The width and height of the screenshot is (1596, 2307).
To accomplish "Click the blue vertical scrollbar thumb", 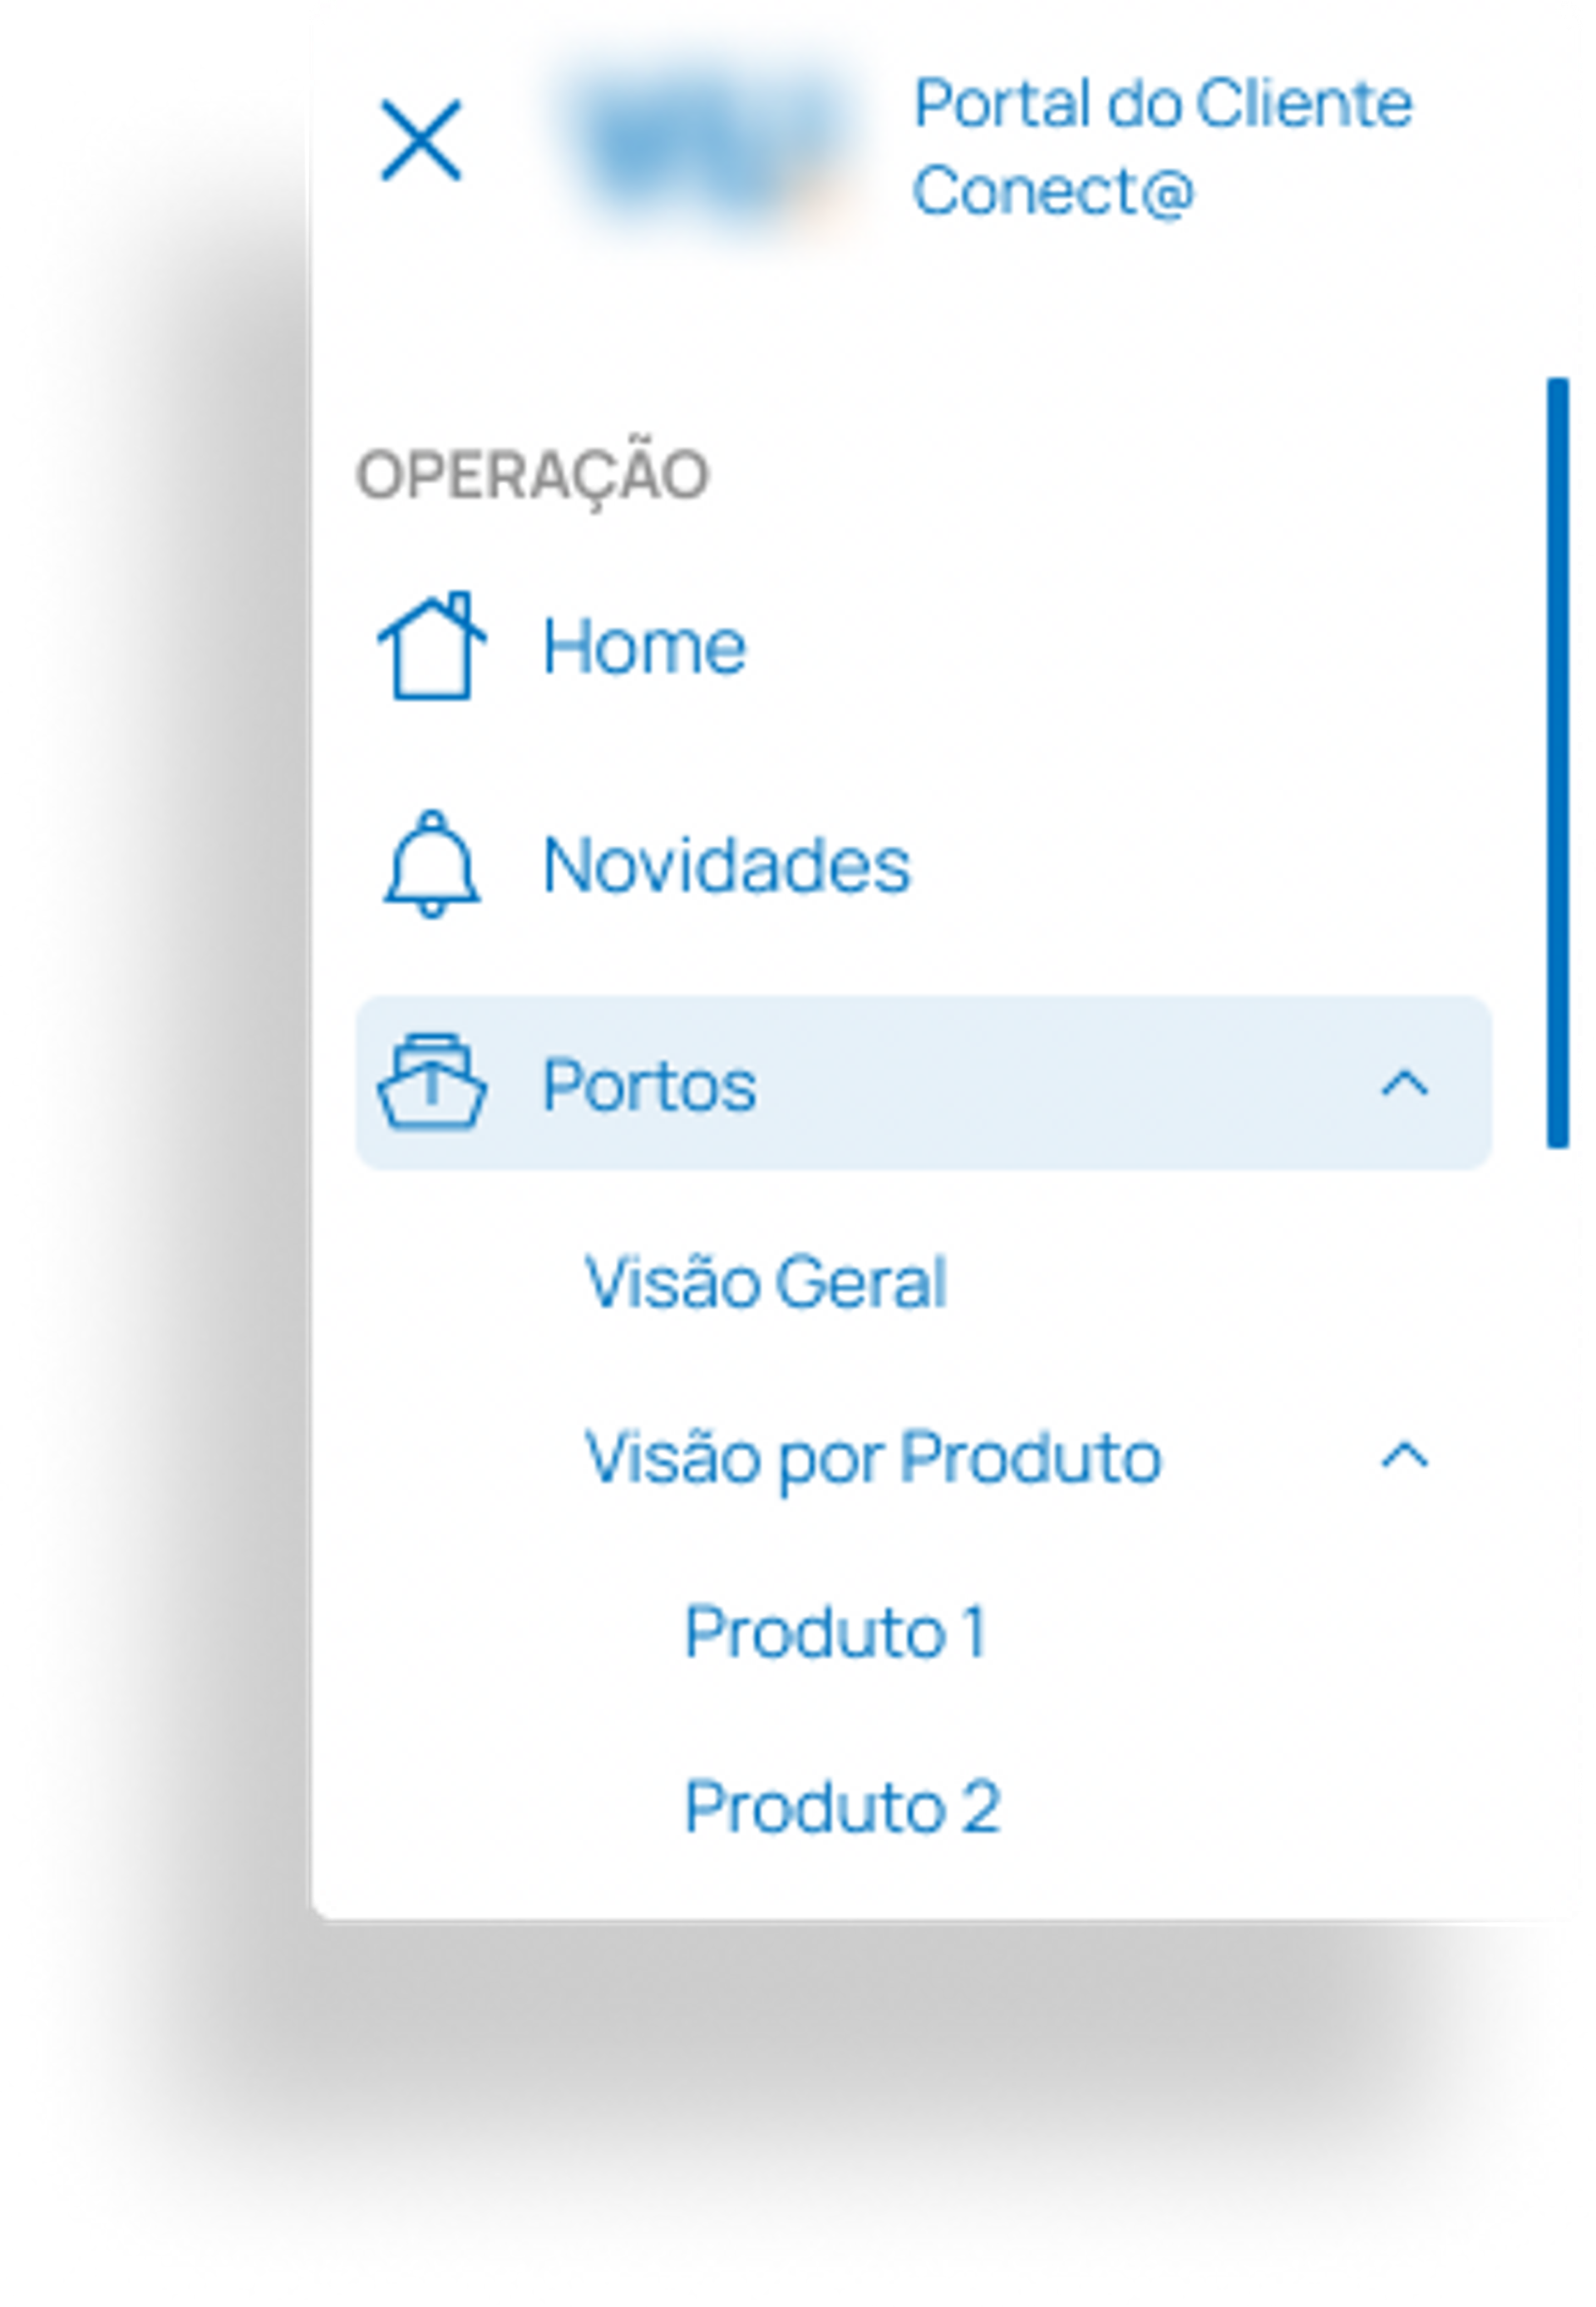I will click(1557, 763).
